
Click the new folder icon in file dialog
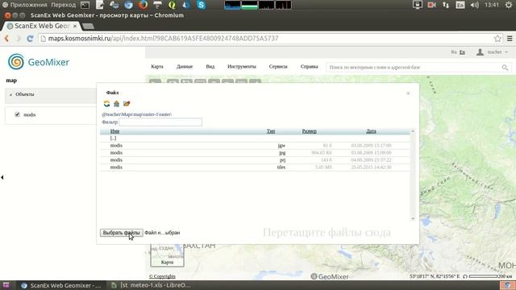tap(127, 104)
